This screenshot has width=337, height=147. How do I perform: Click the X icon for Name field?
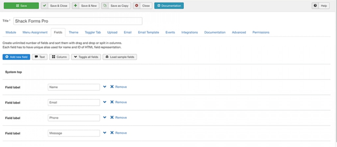coord(112,87)
